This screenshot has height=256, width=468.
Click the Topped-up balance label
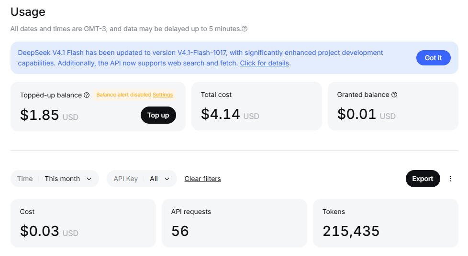point(51,95)
